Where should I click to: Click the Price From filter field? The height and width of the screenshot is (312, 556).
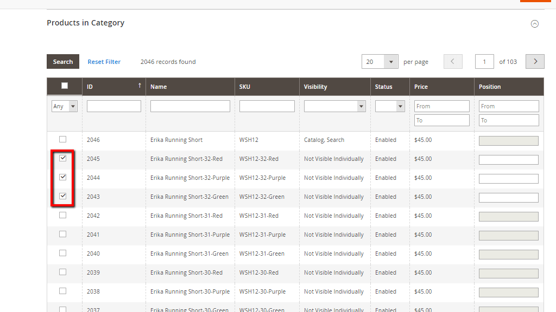441,106
